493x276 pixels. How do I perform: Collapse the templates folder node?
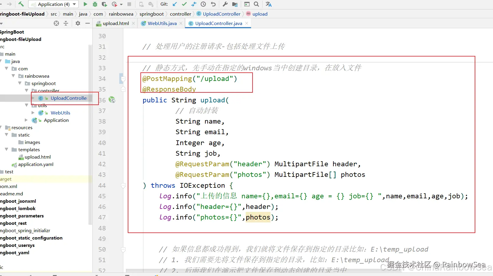point(6,149)
